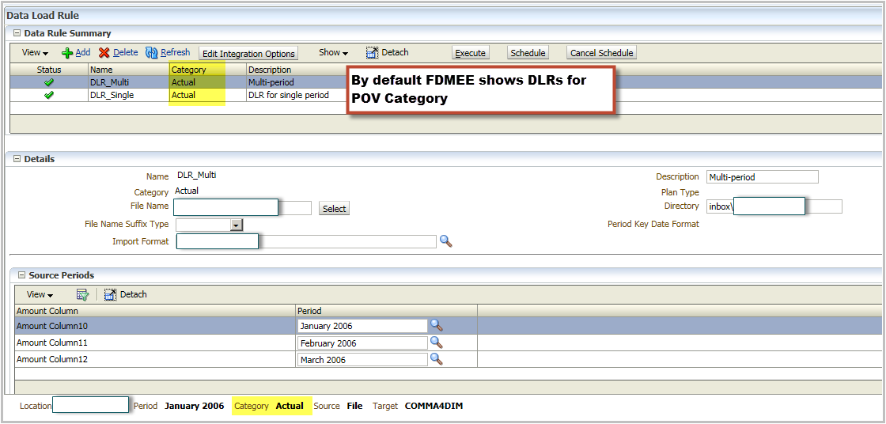
Task: Click the Execute button
Action: [470, 52]
